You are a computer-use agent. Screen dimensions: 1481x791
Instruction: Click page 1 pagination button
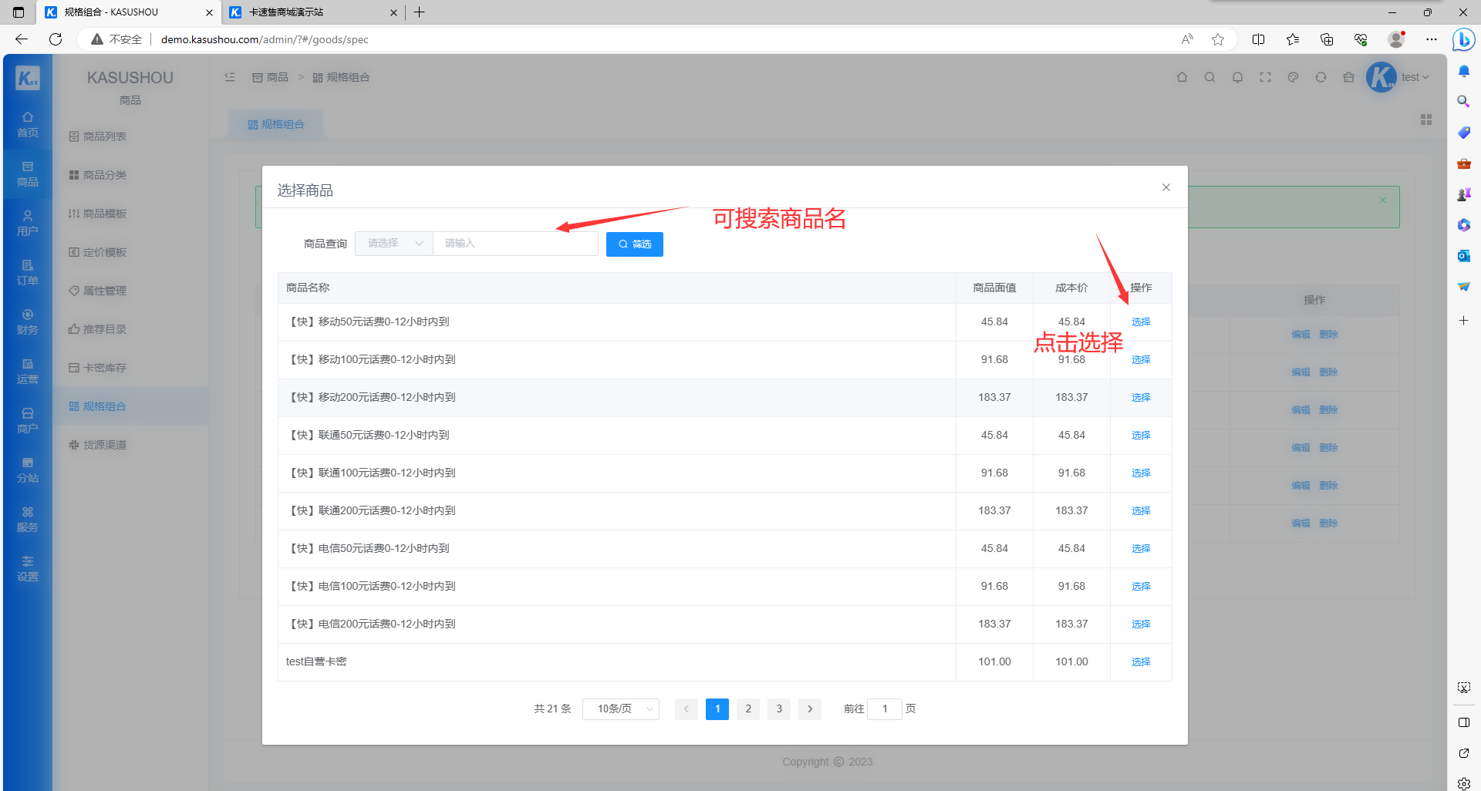click(717, 709)
